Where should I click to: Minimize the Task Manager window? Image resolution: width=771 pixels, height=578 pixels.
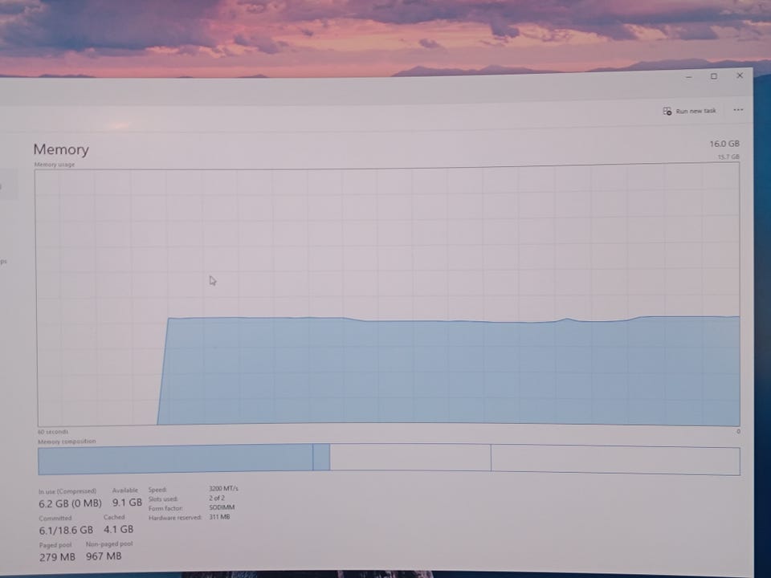(x=689, y=77)
